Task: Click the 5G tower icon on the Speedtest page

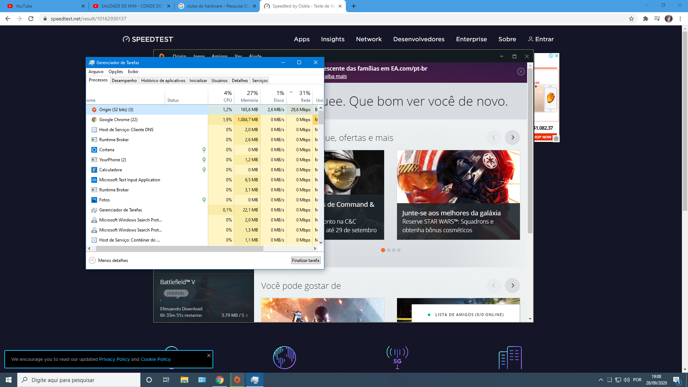Action: pos(397,357)
